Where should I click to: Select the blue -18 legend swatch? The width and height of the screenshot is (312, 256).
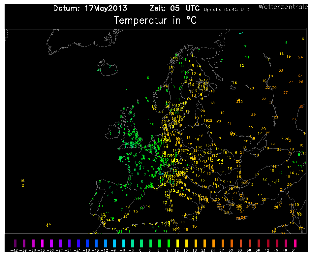[87, 244]
